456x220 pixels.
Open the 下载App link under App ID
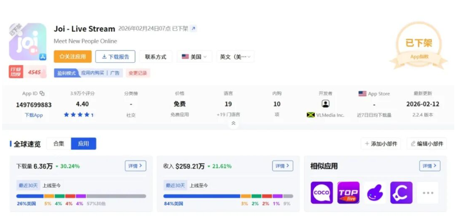click(34, 115)
